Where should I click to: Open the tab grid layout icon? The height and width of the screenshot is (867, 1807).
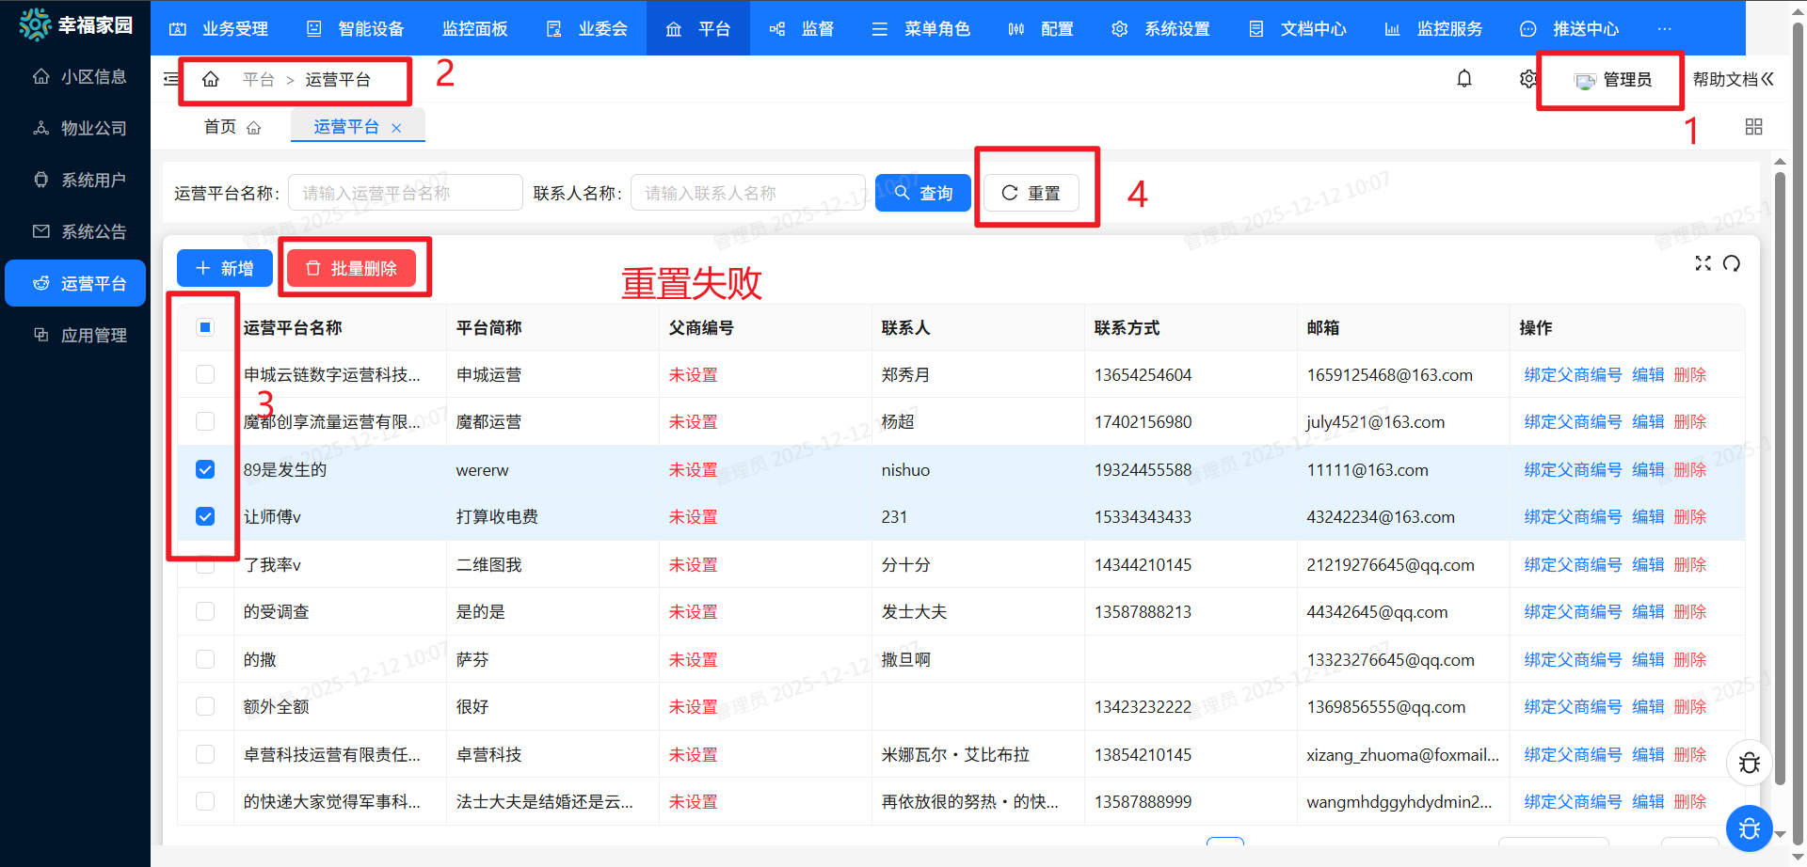click(x=1753, y=127)
